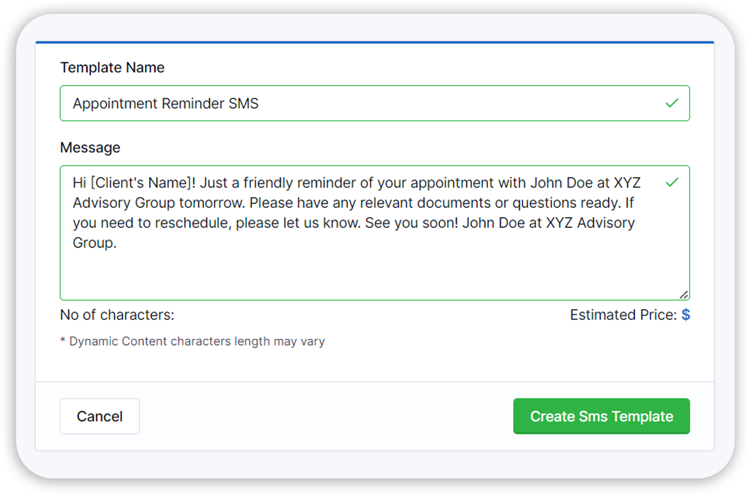Viewport: 749px width, 495px height.
Task: Click the green checkmark in Message field
Action: (x=672, y=182)
